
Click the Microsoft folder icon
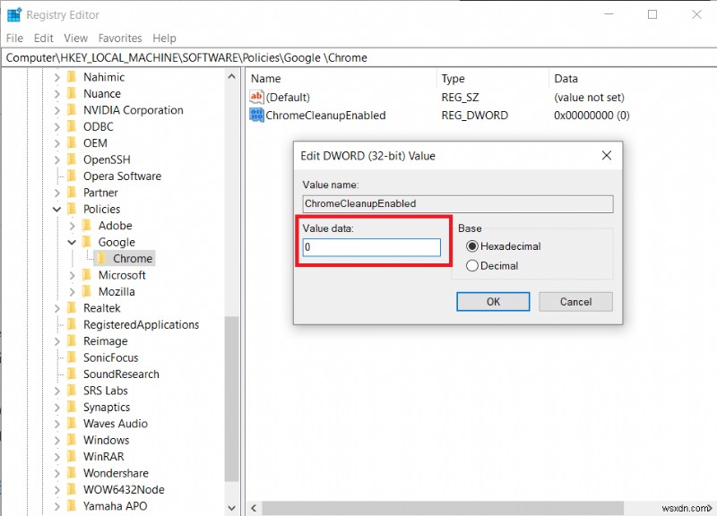coord(87,275)
